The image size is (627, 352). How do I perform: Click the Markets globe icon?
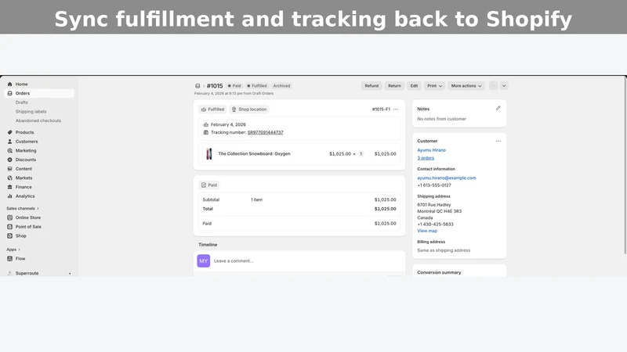click(x=10, y=178)
